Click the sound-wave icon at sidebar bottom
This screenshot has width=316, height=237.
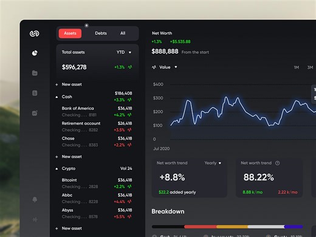35,219
